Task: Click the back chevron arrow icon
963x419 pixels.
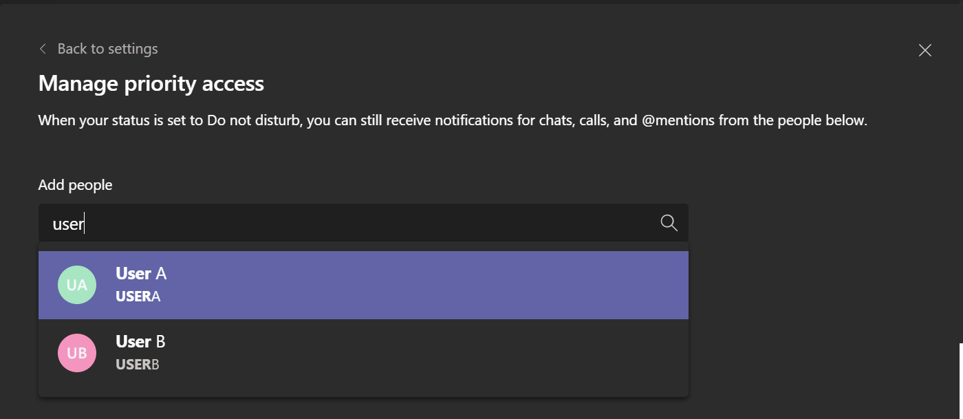Action: (42, 48)
